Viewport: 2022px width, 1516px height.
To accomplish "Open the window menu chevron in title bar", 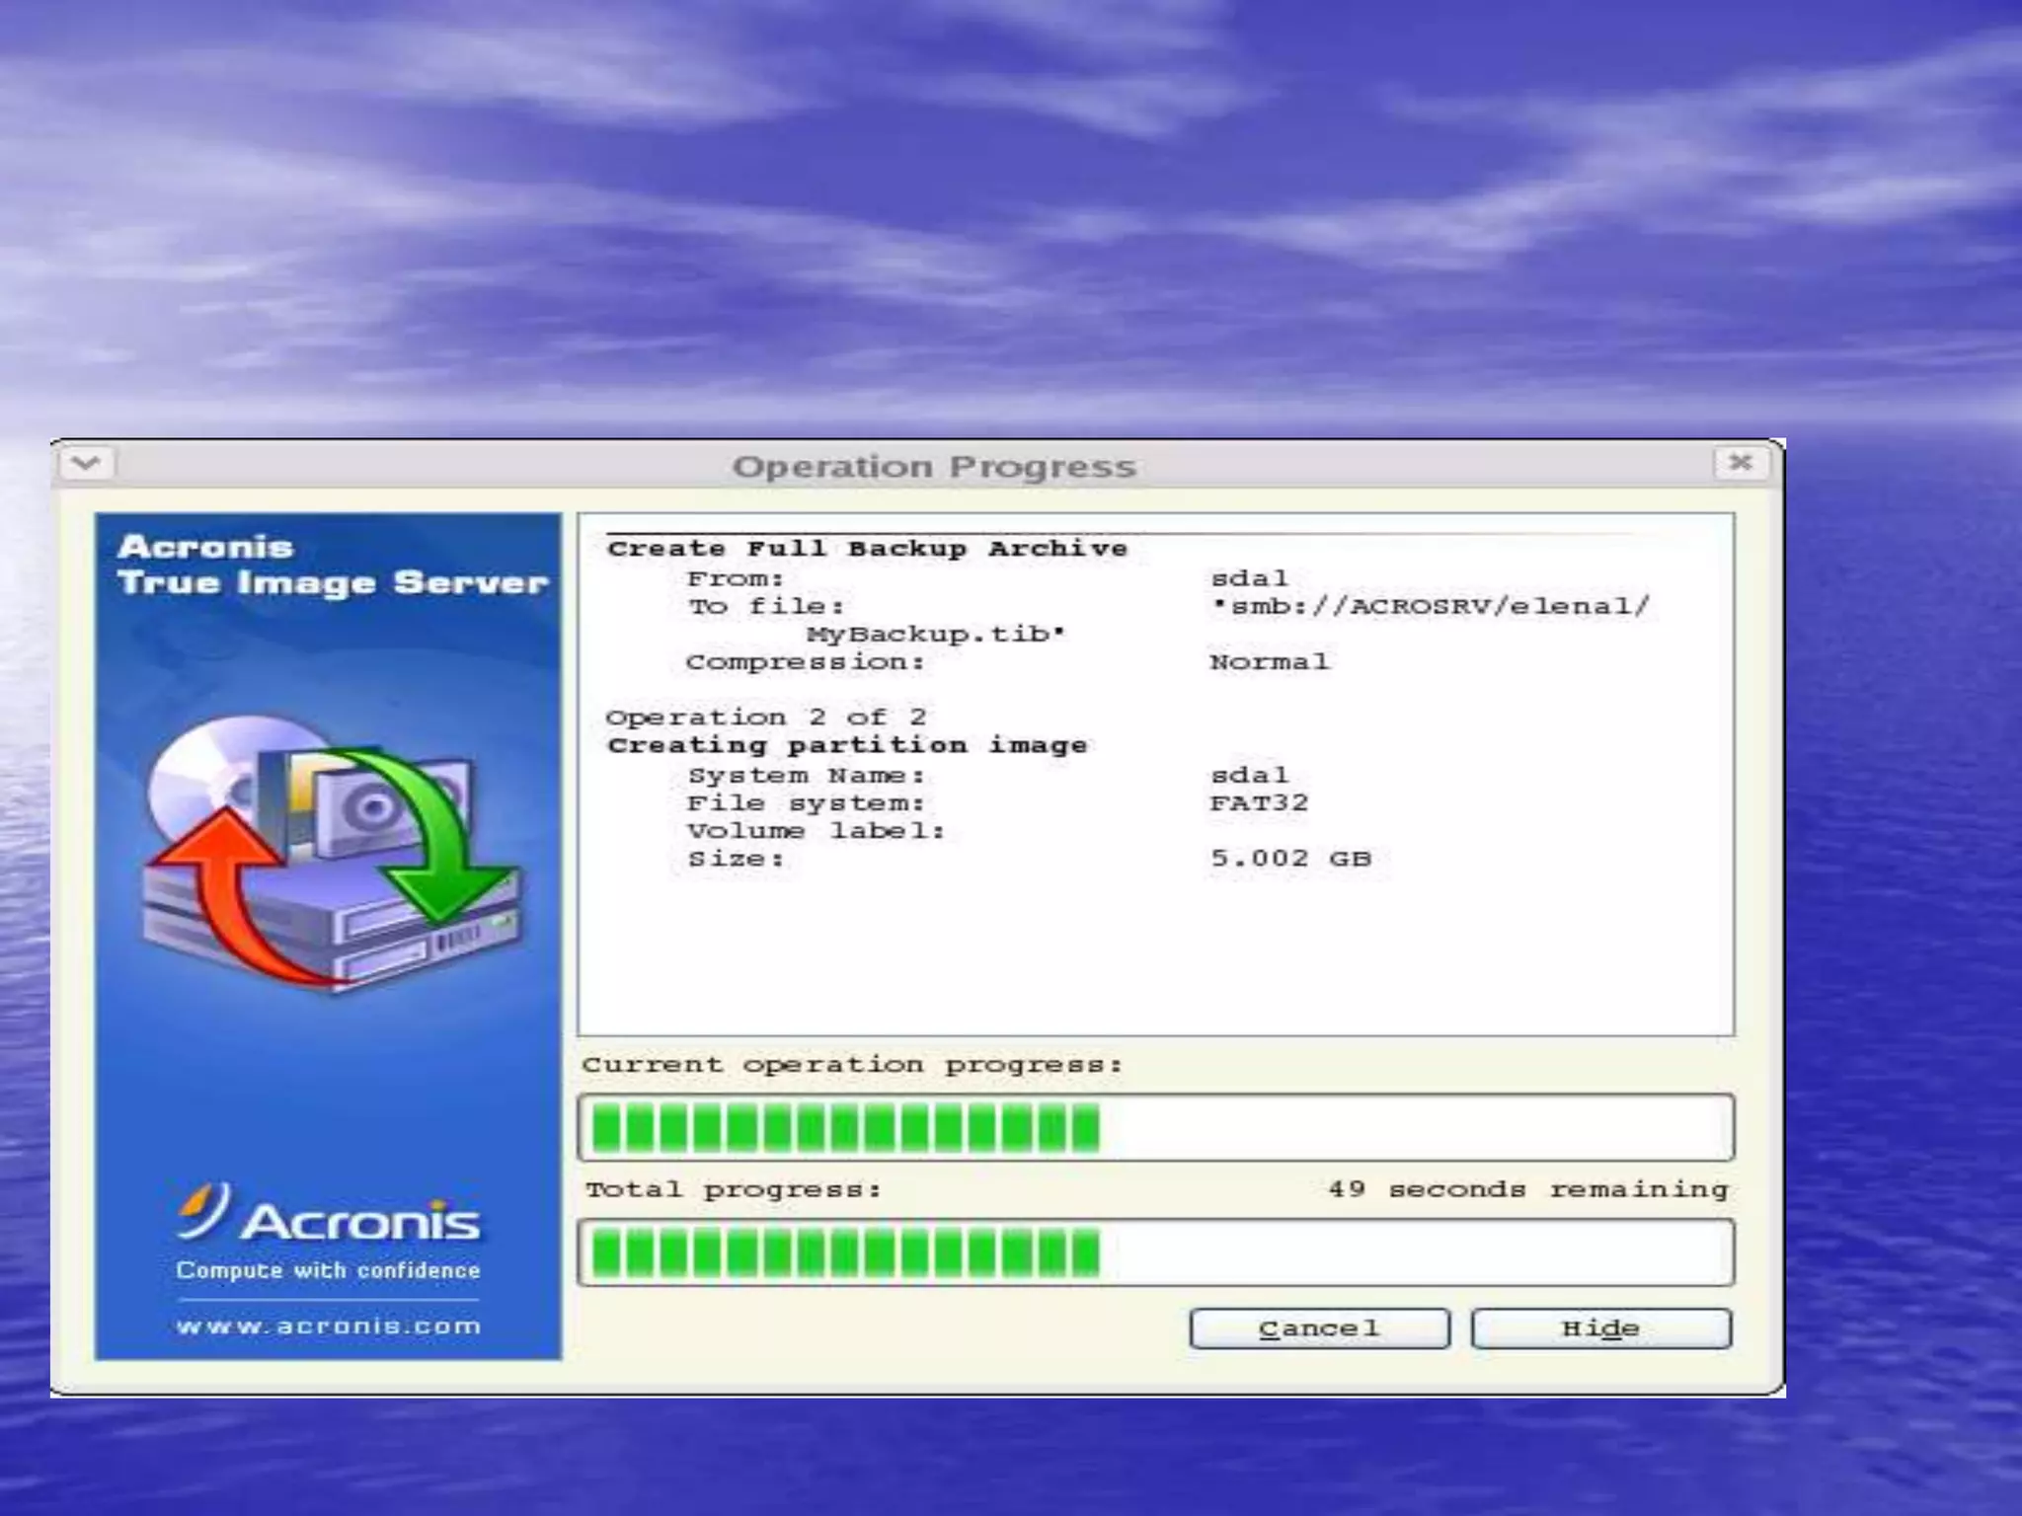I will pos(86,463).
